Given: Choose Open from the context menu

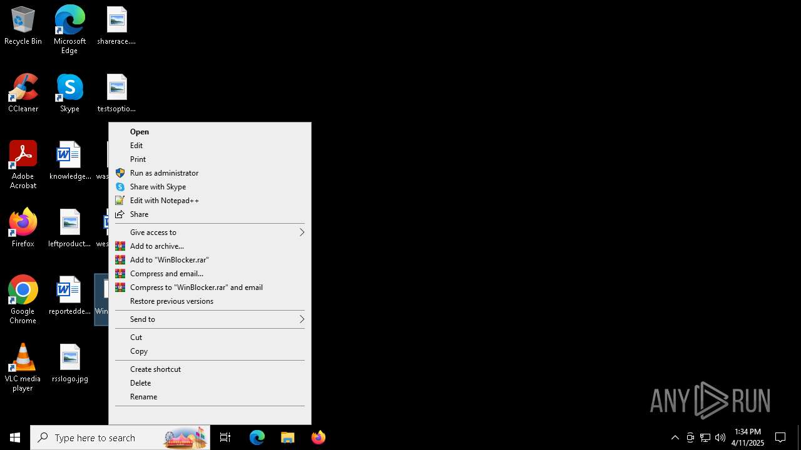Looking at the screenshot, I should click(210, 132).
